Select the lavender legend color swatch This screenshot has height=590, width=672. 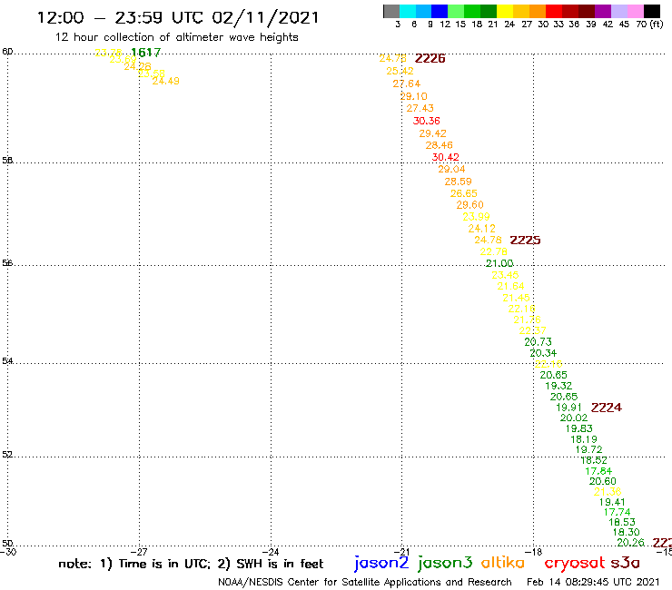[618, 11]
